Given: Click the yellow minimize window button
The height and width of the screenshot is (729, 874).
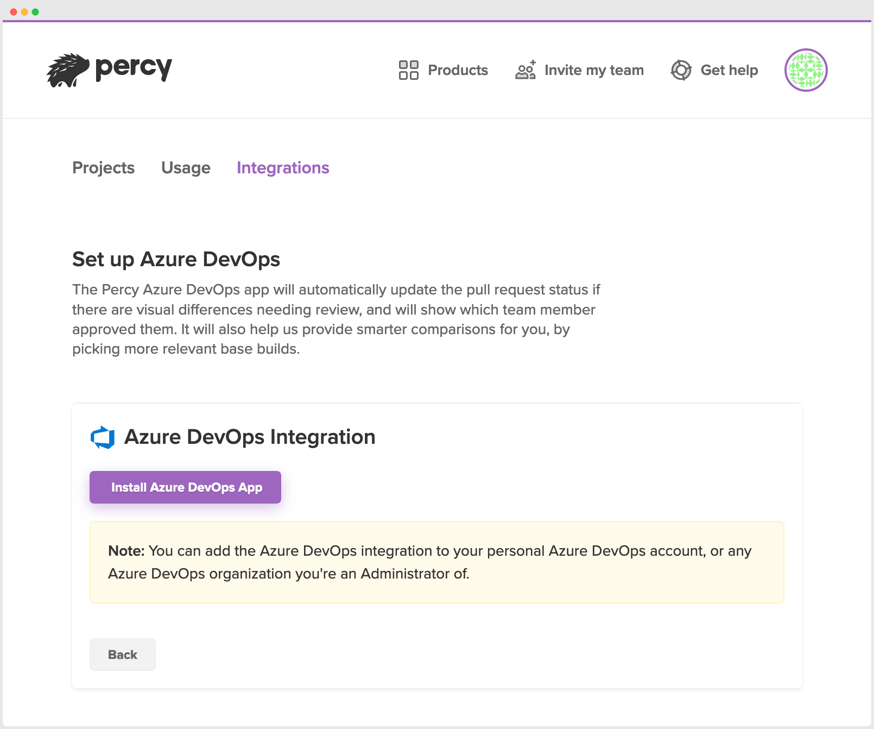Looking at the screenshot, I should (x=24, y=12).
